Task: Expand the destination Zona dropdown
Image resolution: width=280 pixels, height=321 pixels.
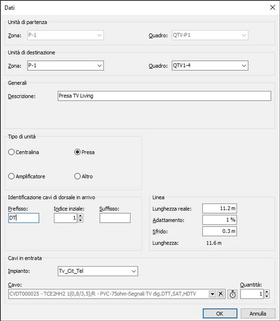Action: click(x=99, y=65)
